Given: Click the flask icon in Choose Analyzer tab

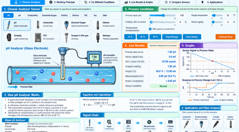Looking at the screenshot, I should 16,2.
